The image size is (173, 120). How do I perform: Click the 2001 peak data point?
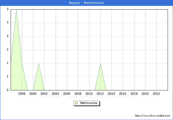[39, 63]
